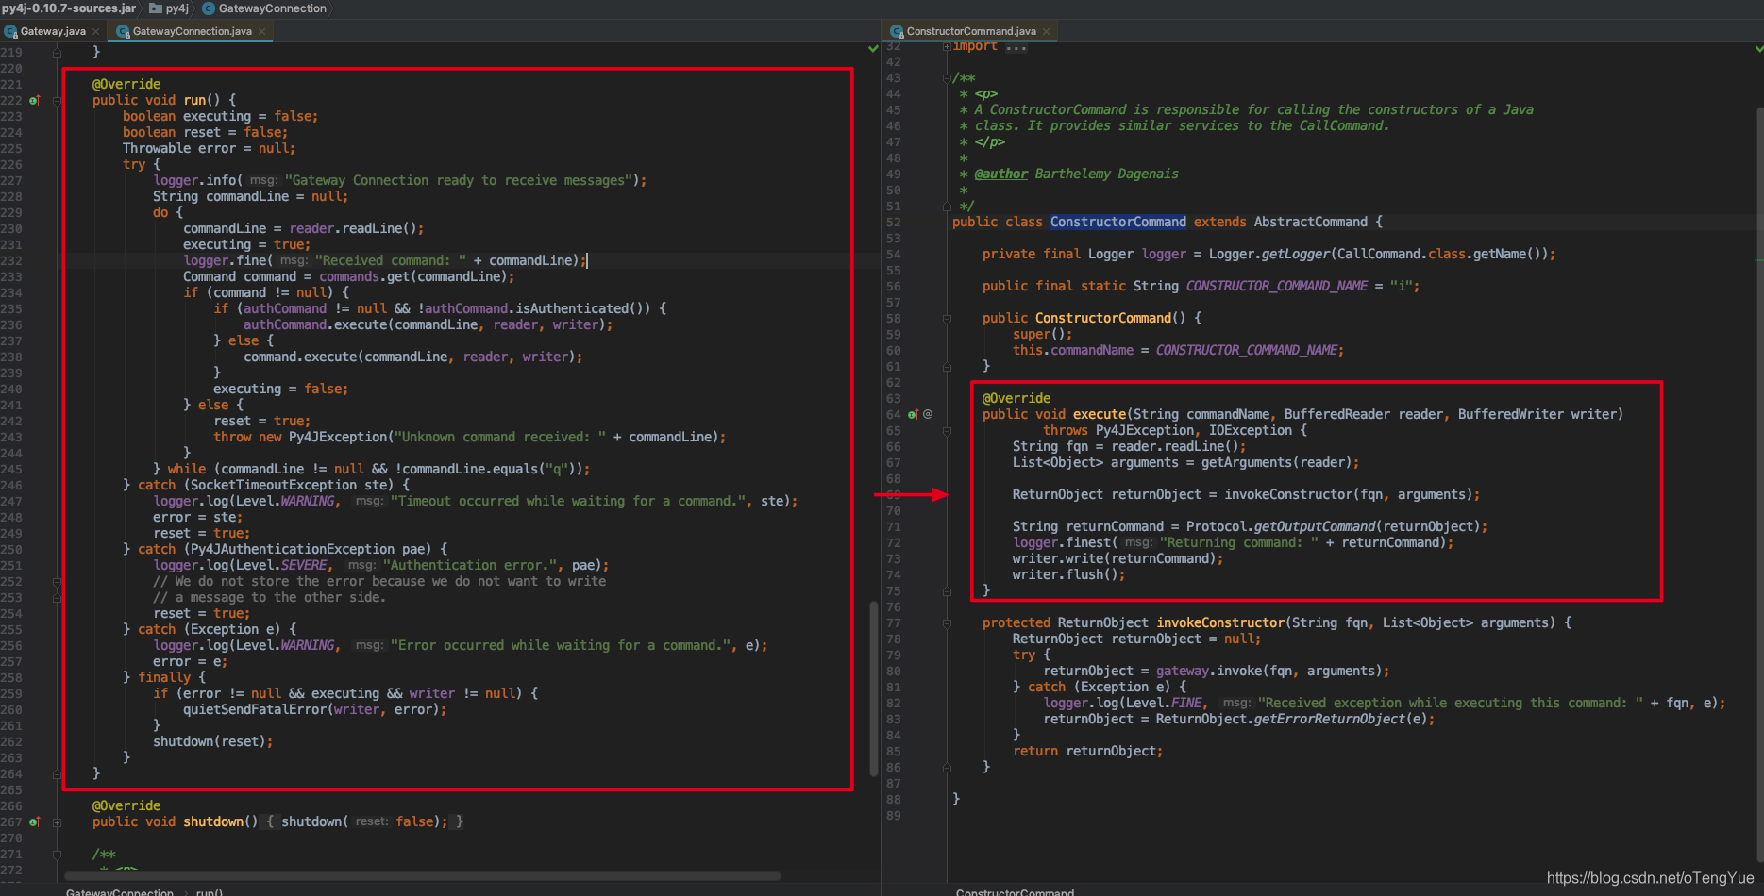
Task: Switch to the Gateway.java tab
Action: pyautogui.click(x=53, y=31)
